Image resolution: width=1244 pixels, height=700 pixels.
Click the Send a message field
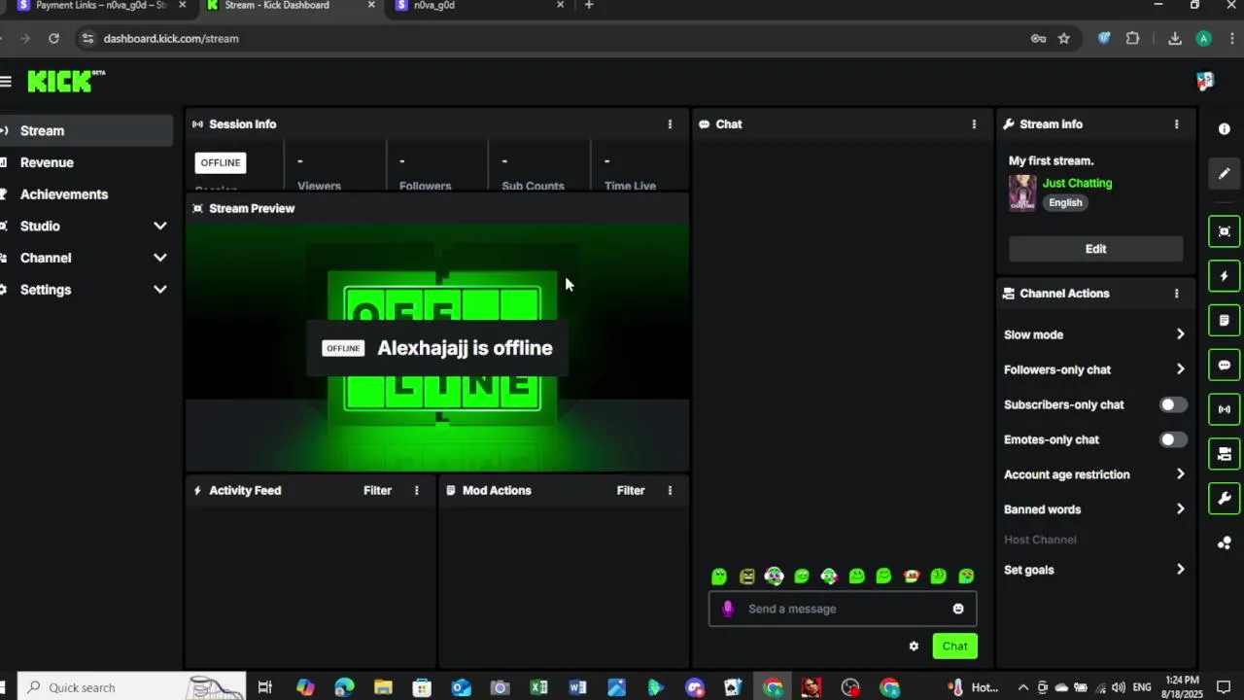tap(843, 609)
